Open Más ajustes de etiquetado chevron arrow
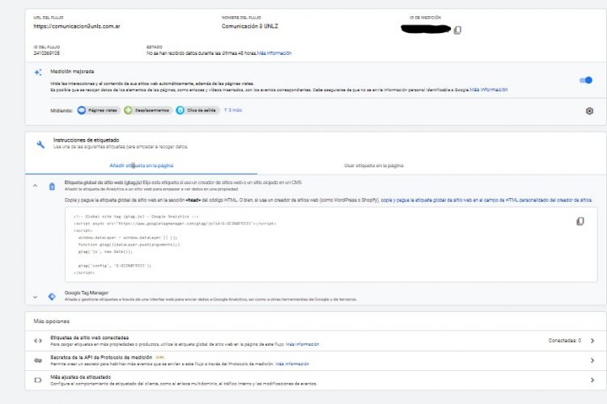 (592, 380)
